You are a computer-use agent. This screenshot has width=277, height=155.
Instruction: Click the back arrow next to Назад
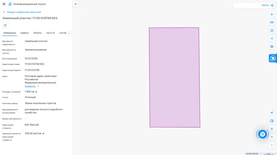(4, 12)
